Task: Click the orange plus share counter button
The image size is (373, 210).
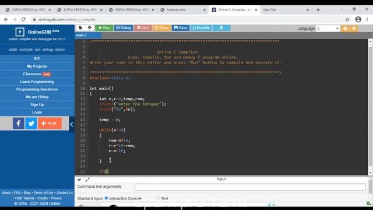Action: click(x=50, y=123)
